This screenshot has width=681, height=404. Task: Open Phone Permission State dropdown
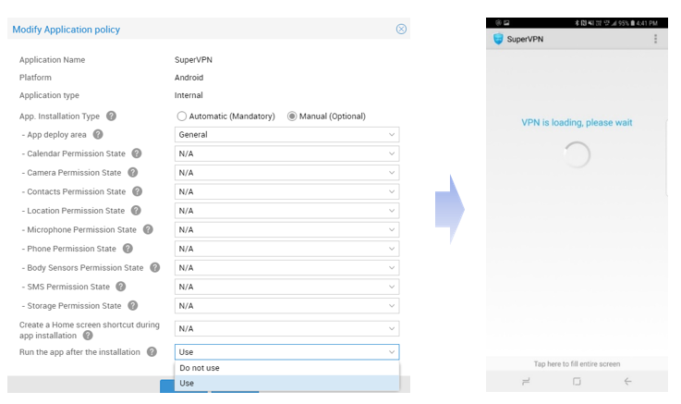click(286, 249)
